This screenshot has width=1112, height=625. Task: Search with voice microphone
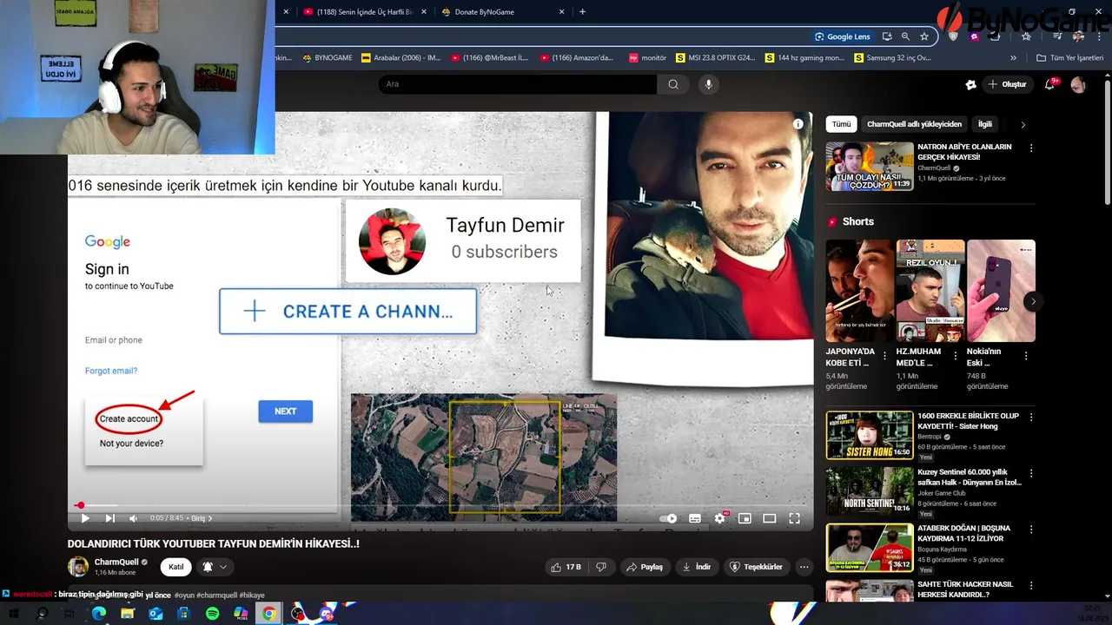[x=708, y=84]
